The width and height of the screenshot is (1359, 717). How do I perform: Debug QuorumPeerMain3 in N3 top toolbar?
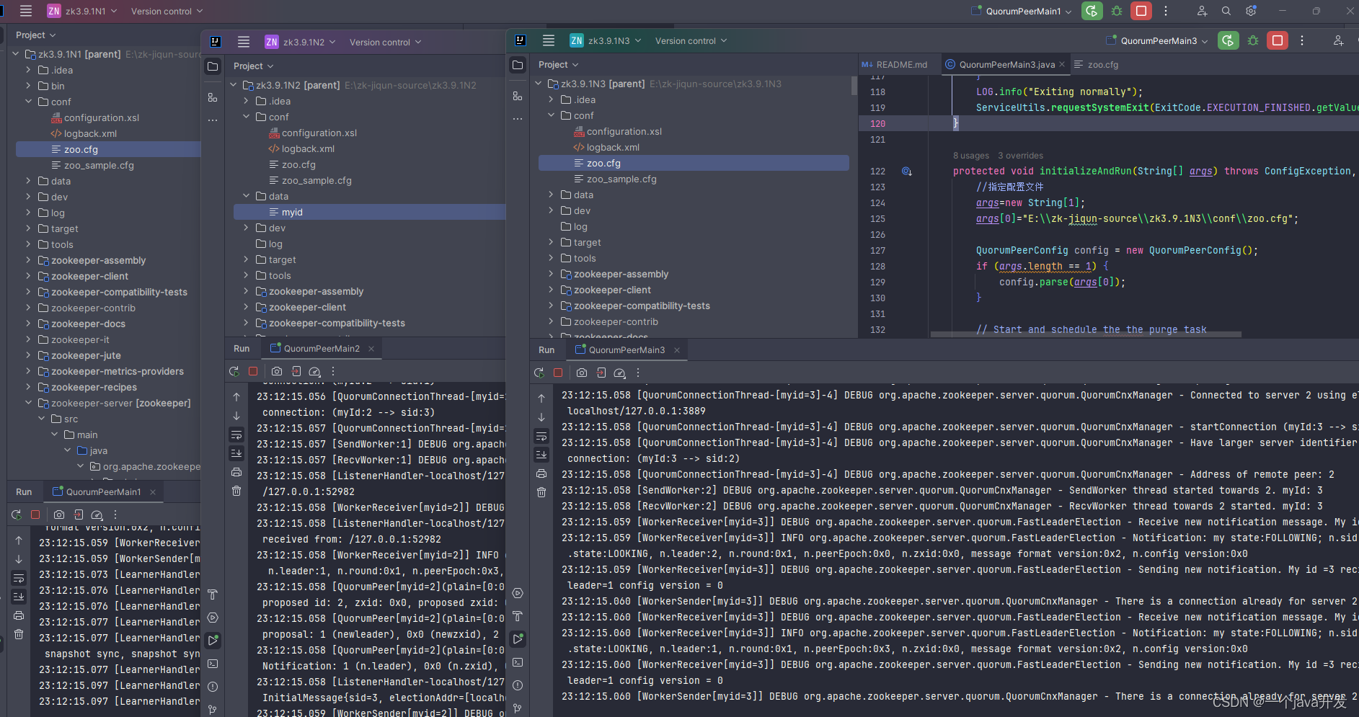click(1253, 40)
